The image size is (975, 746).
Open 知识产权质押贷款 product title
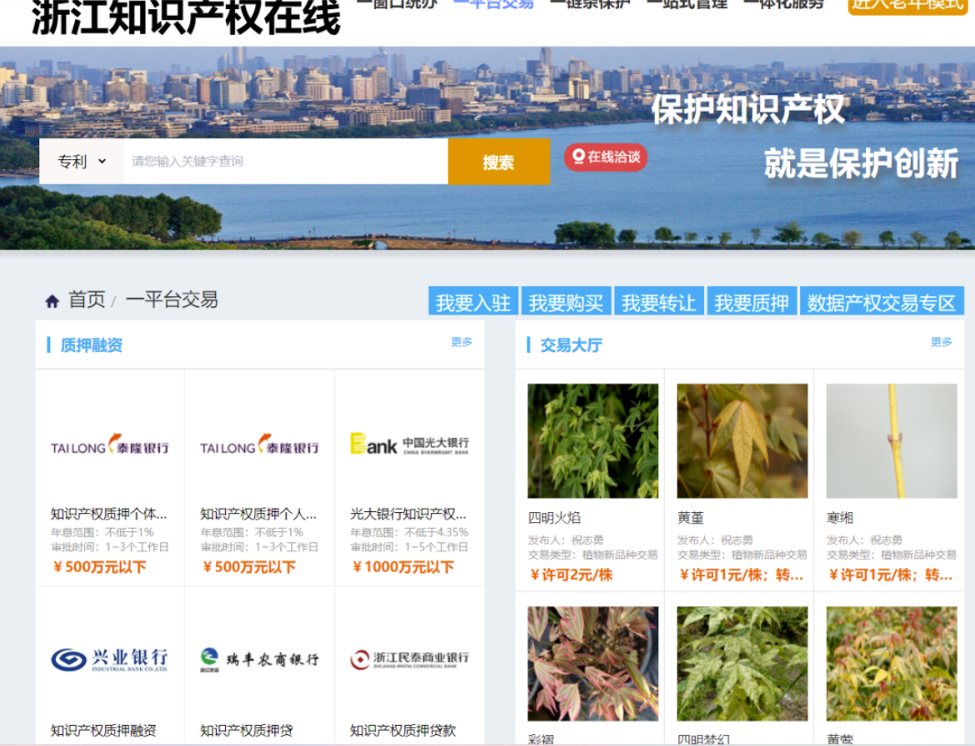(x=403, y=730)
